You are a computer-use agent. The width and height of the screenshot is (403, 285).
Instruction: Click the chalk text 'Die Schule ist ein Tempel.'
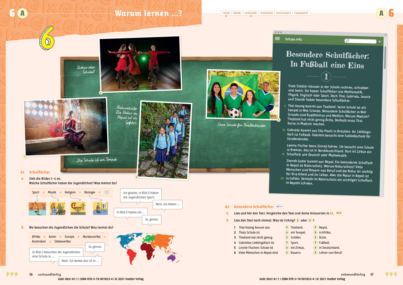click(97, 160)
